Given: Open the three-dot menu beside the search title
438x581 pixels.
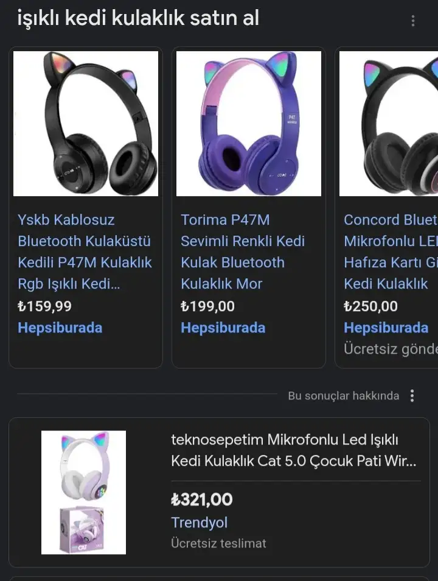Looking at the screenshot, I should click(x=413, y=21).
